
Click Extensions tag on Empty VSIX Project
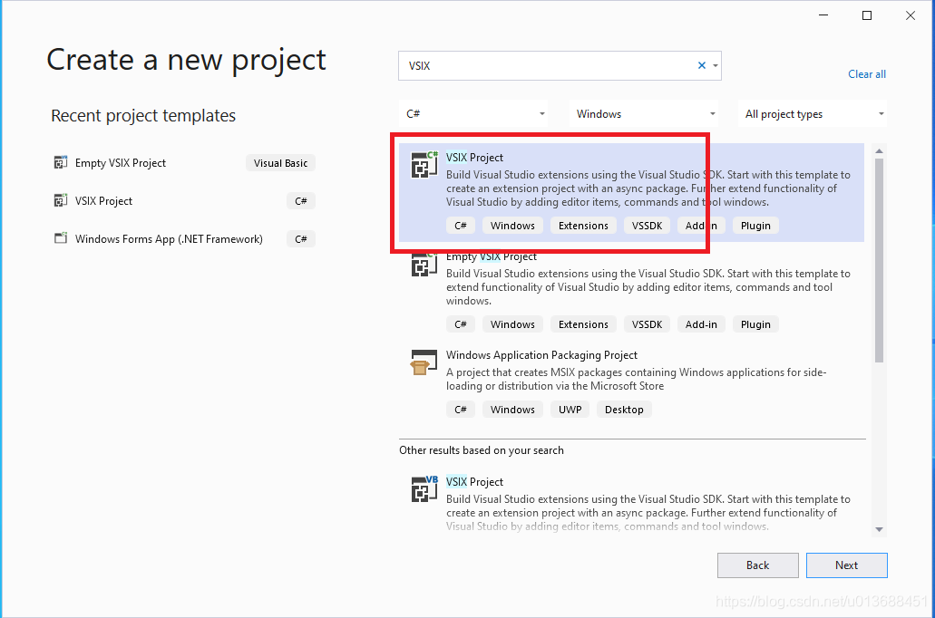583,324
